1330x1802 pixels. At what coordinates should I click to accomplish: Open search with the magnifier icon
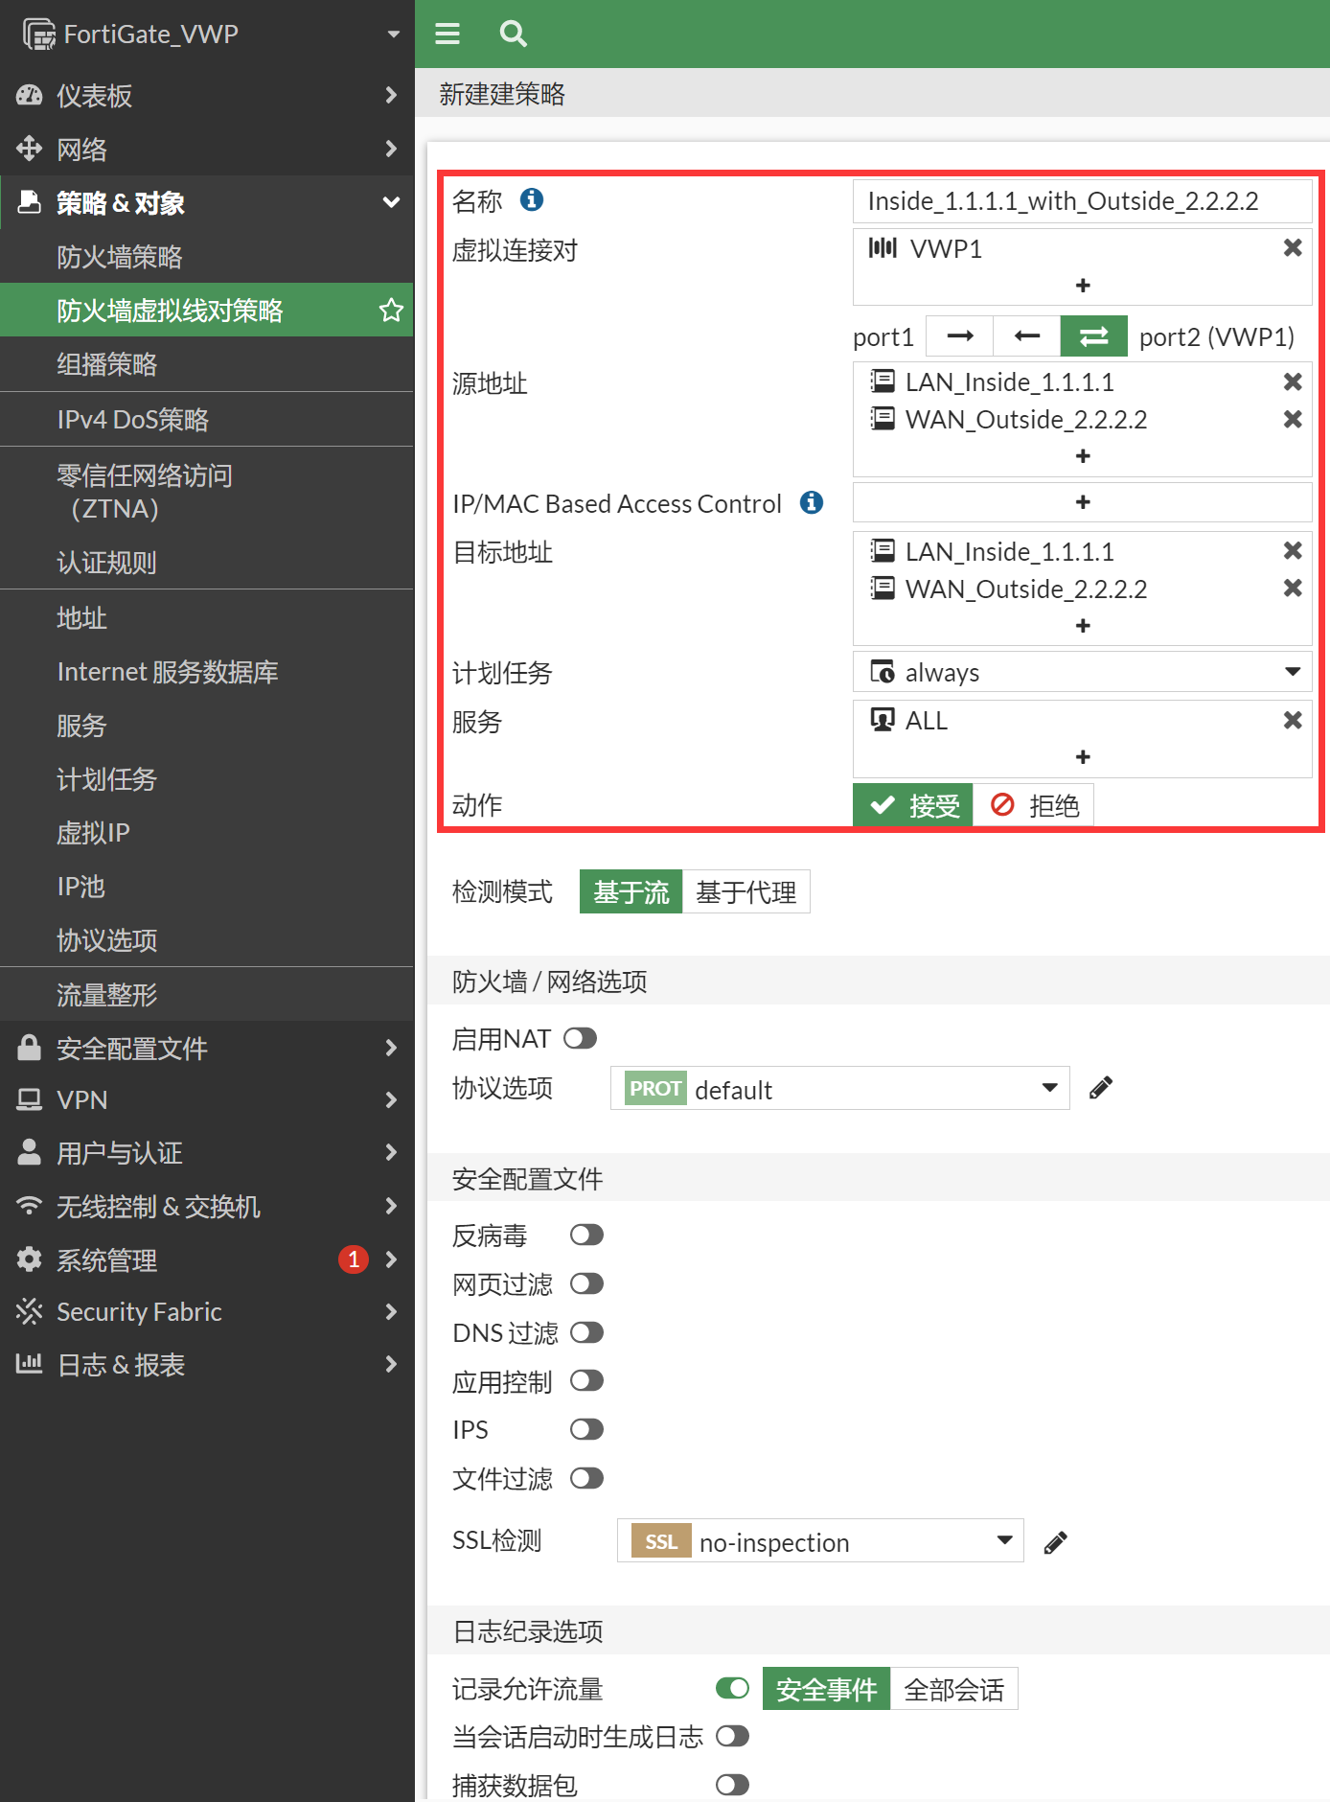[513, 35]
